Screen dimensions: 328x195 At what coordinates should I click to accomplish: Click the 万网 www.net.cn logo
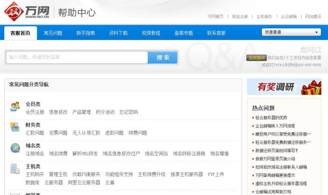coord(27,12)
